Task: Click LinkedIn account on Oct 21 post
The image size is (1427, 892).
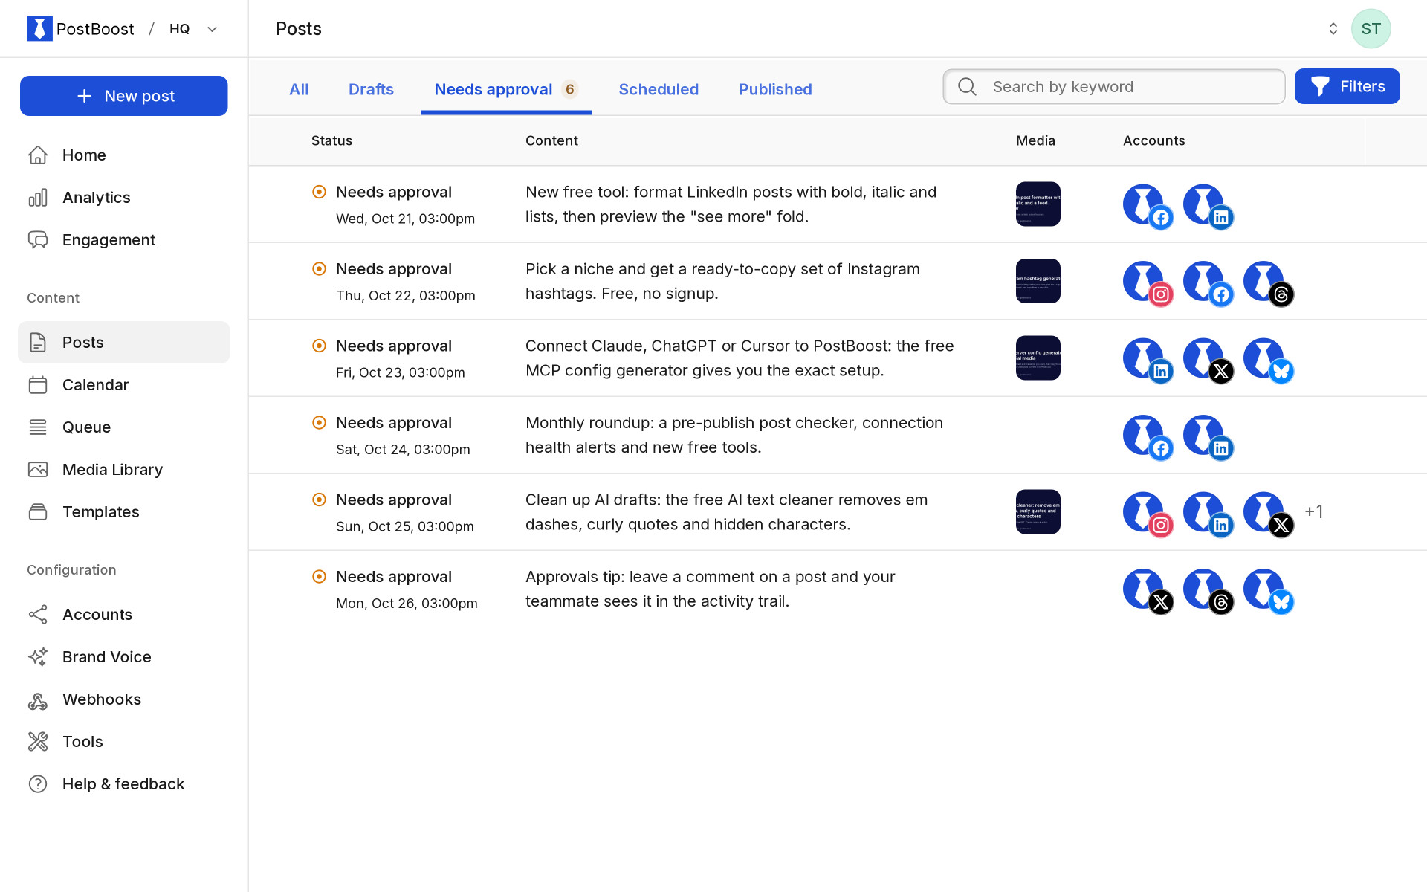Action: 1208,207
